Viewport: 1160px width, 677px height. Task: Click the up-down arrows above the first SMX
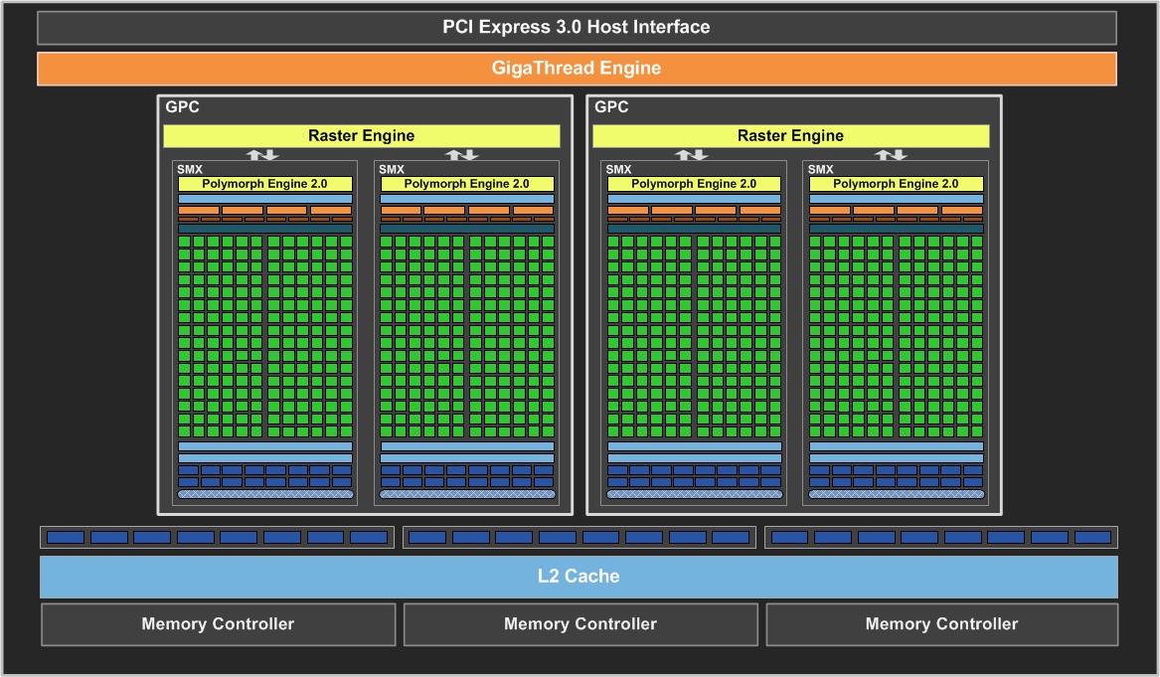(261, 154)
